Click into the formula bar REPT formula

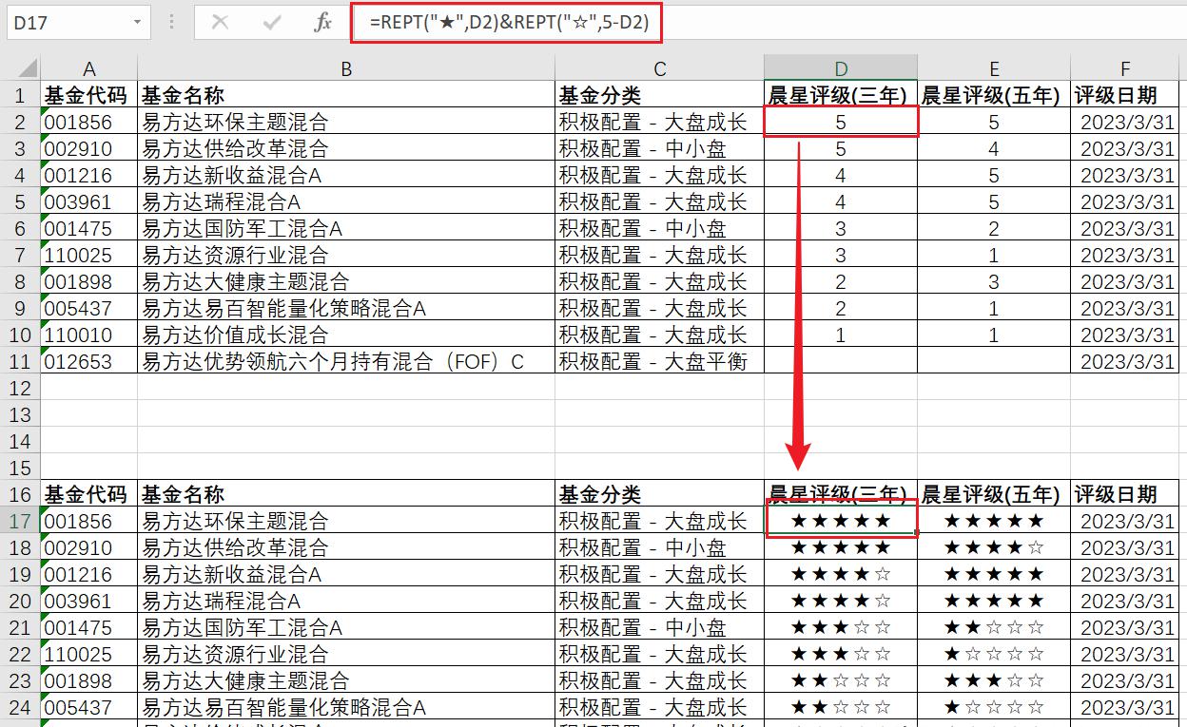tap(510, 22)
